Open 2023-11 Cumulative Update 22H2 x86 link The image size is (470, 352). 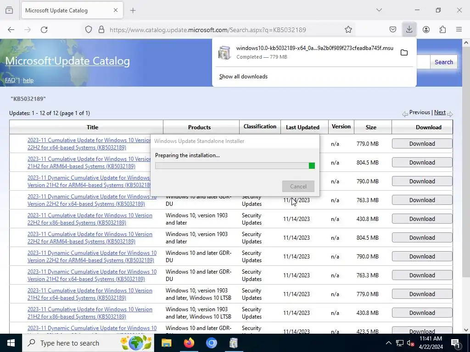click(90, 219)
